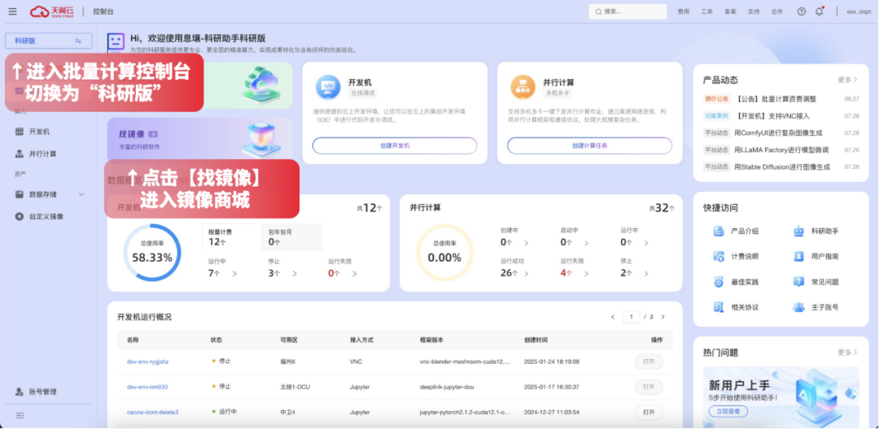Open the hamburger menu in the top bar
The width and height of the screenshot is (879, 429).
point(12,11)
